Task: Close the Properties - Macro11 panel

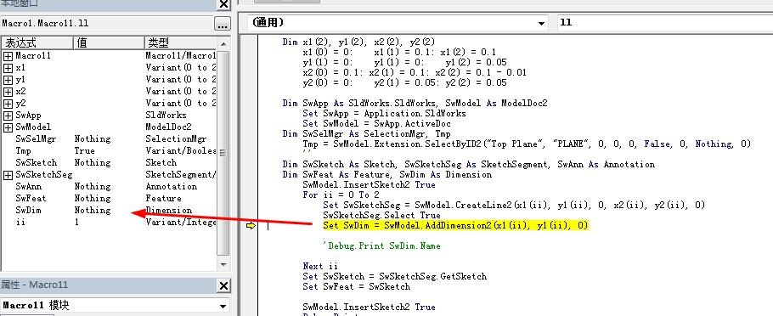Action: 223,285
